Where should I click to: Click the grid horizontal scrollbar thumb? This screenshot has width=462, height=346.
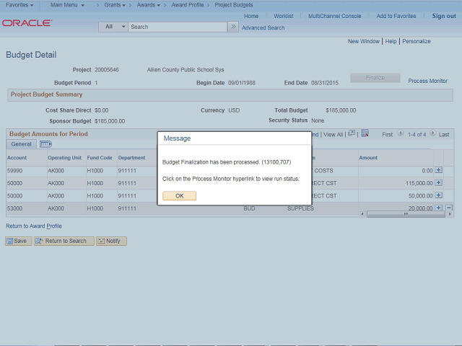pyautogui.click(x=406, y=214)
